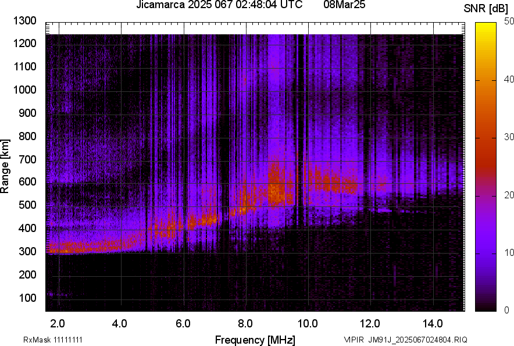The image size is (514, 346).
Task: Click the 'Range [km]' axis label
Action: (x=5, y=166)
